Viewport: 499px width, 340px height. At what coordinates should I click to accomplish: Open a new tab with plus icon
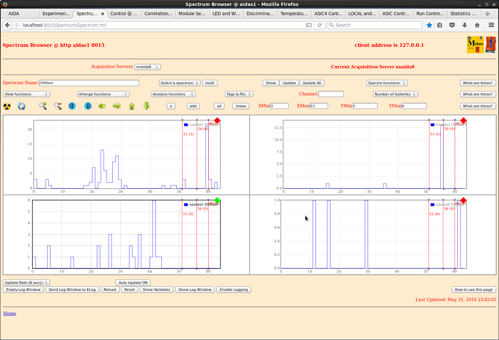pos(487,14)
